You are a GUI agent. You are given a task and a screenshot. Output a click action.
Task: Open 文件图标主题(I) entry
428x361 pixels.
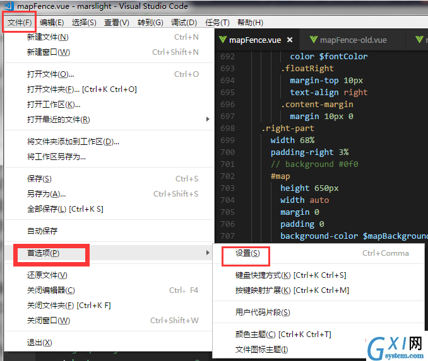(319, 350)
